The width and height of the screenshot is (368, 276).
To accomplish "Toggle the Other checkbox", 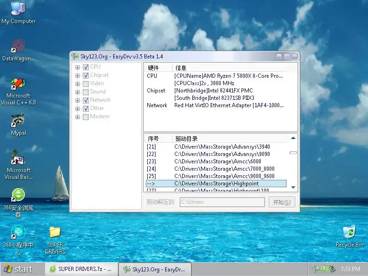I will tap(86, 109).
